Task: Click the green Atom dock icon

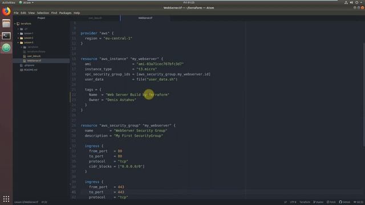Action: (x=6, y=48)
